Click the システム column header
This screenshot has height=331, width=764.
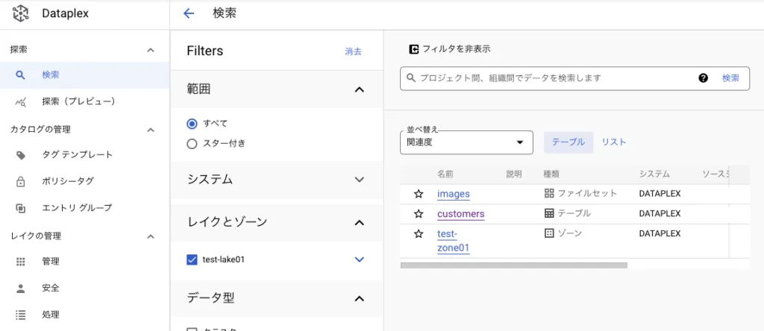(654, 174)
